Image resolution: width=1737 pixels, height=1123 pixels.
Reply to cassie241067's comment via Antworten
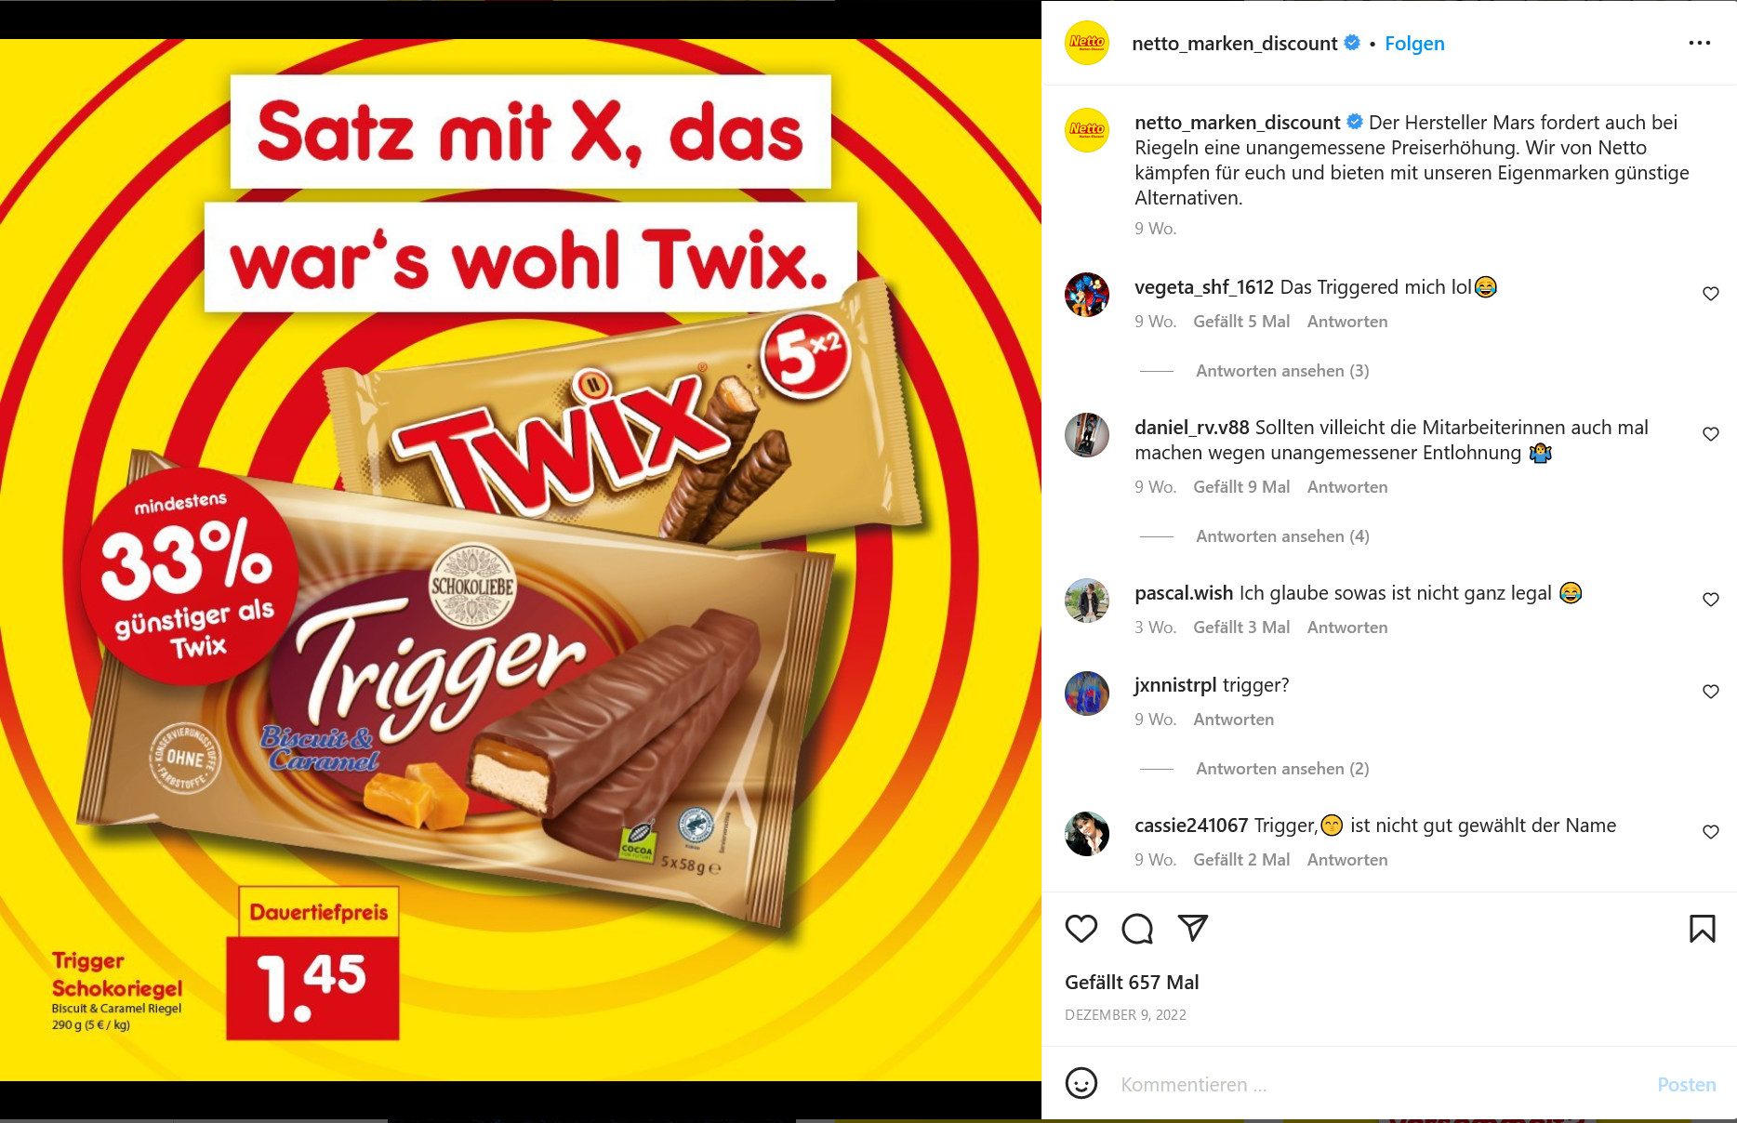(x=1346, y=860)
